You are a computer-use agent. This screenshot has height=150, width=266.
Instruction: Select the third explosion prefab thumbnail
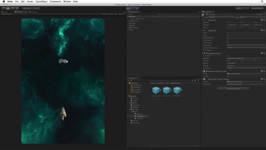(177, 90)
